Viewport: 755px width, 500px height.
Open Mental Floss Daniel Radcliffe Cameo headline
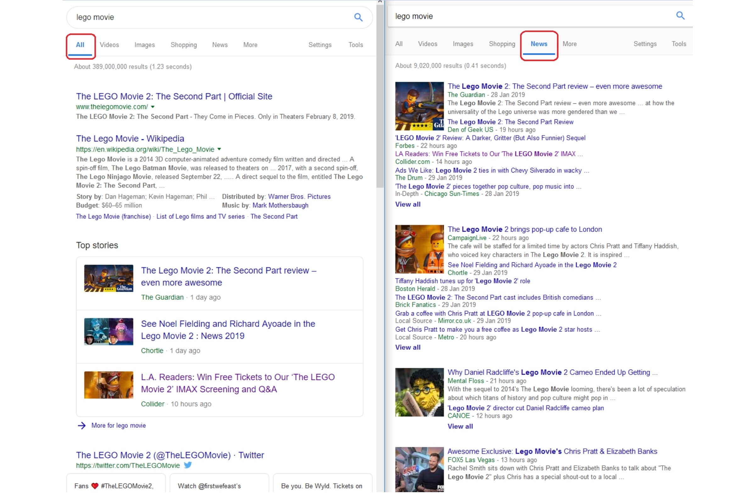point(552,372)
